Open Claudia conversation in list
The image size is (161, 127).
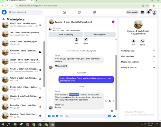[22, 97]
